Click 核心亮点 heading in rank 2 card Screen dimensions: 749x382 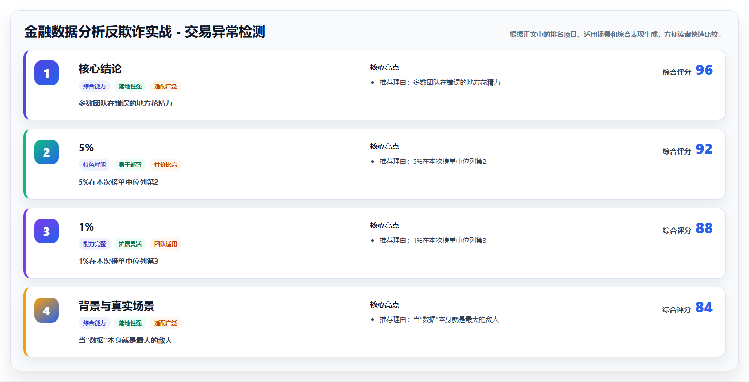pos(385,146)
